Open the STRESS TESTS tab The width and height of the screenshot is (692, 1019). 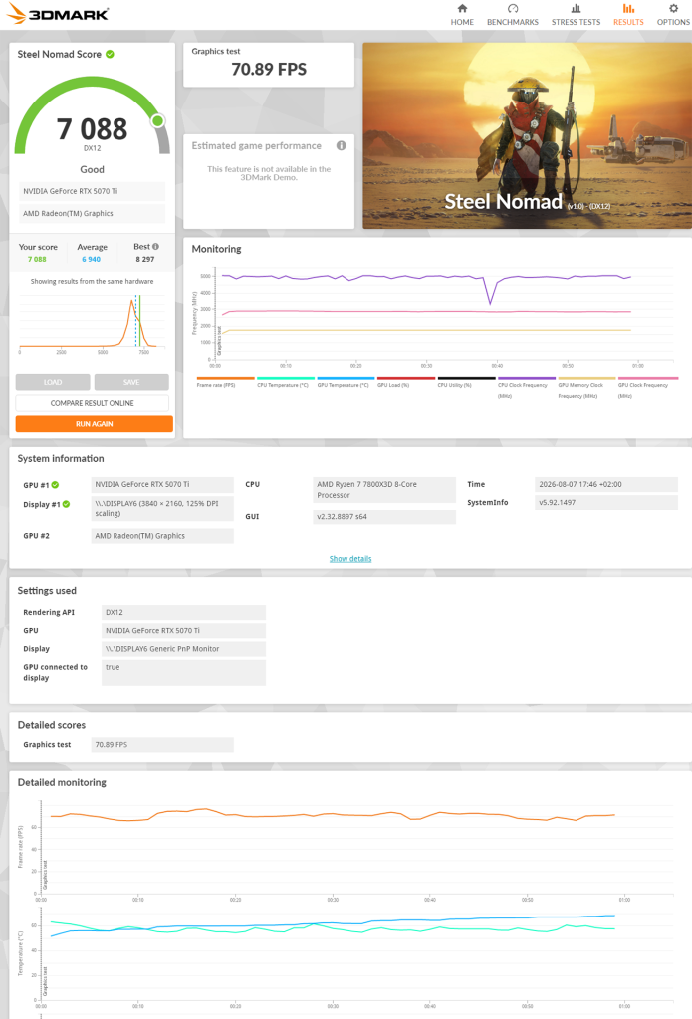pos(576,14)
